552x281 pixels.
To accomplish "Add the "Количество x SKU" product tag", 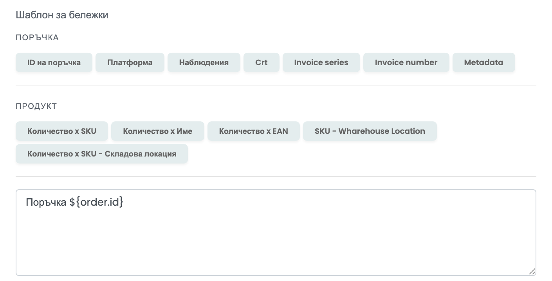I will [62, 131].
